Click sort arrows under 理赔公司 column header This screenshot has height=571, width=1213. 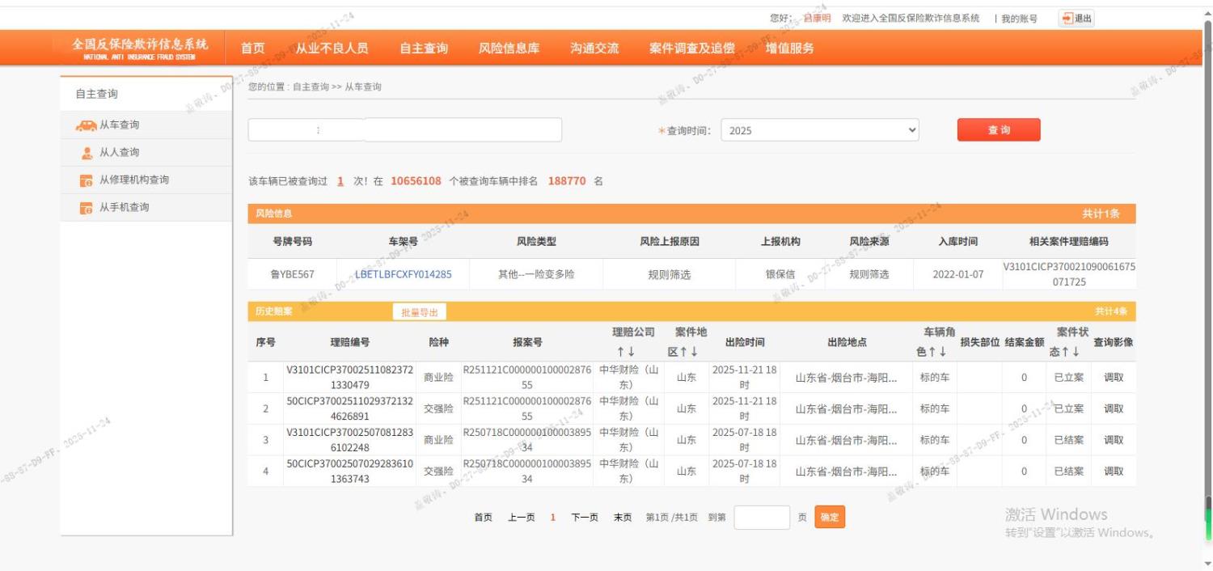coord(626,352)
